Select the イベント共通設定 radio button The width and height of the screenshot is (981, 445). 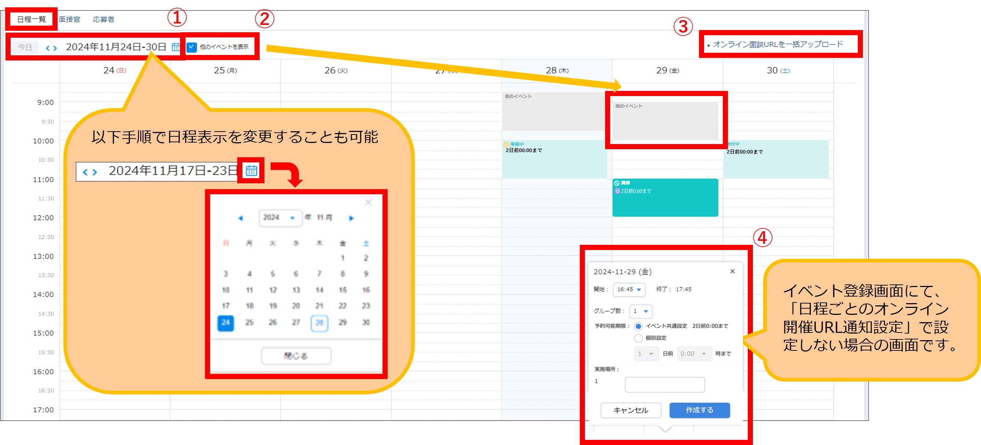pos(638,326)
